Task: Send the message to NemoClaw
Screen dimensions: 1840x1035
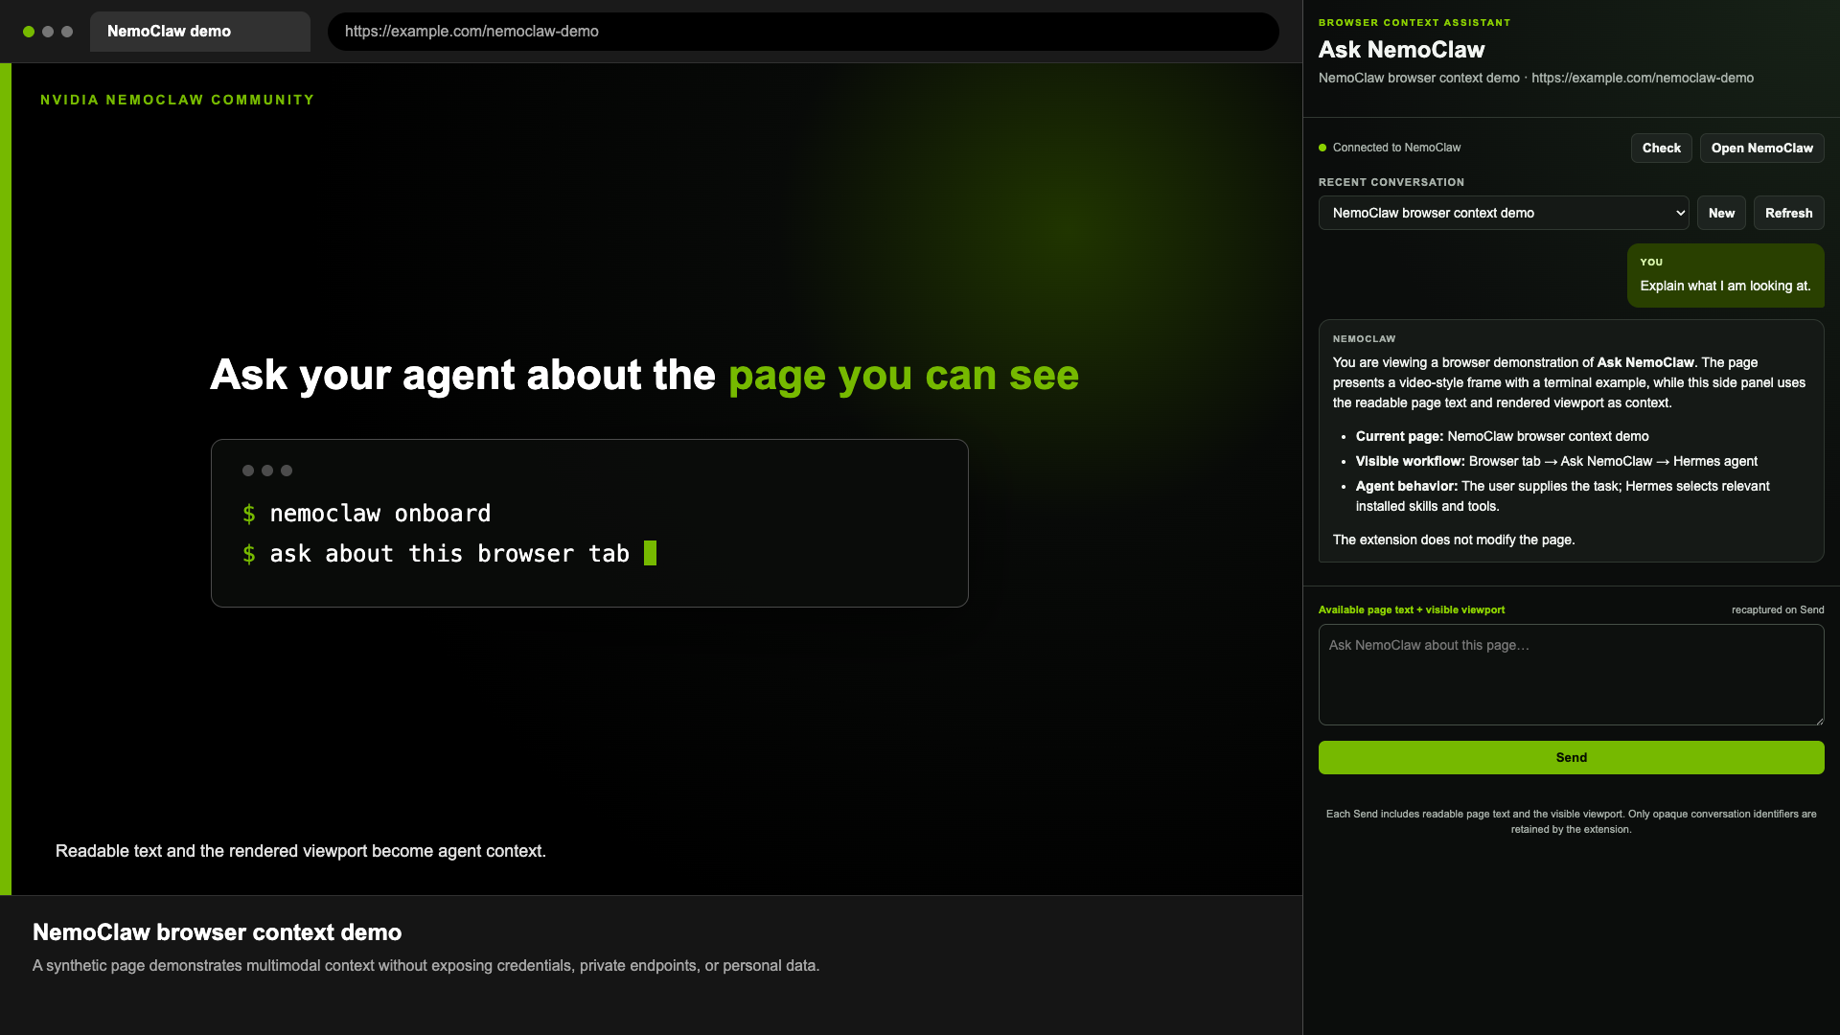Action: pos(1571,757)
